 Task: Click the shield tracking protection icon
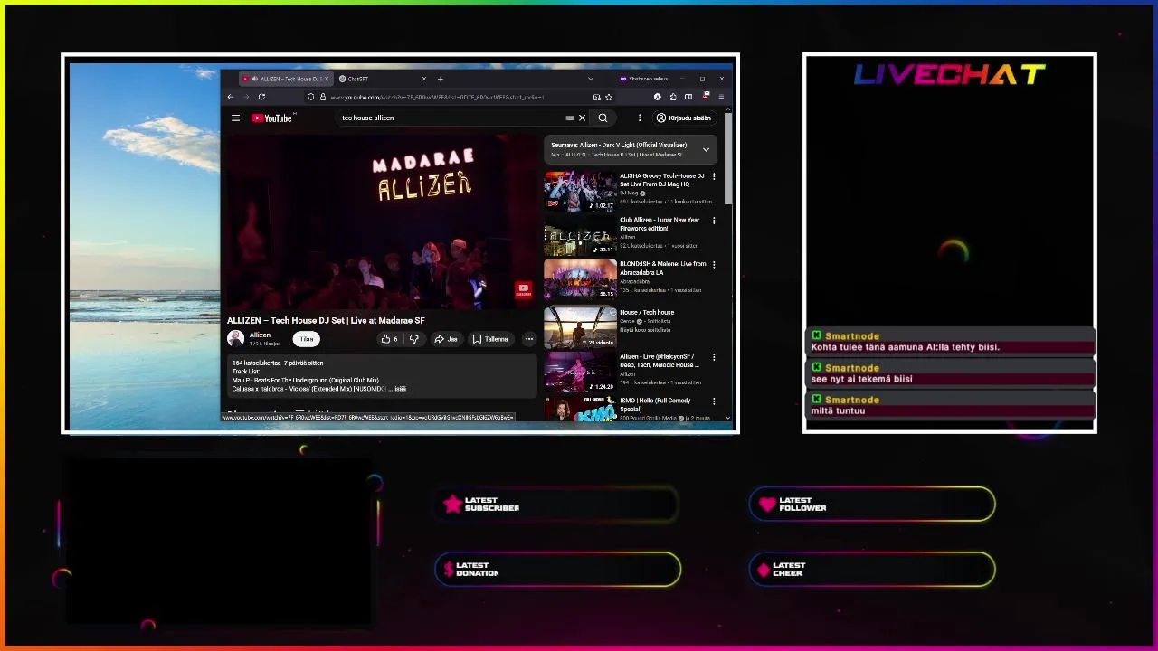[311, 97]
